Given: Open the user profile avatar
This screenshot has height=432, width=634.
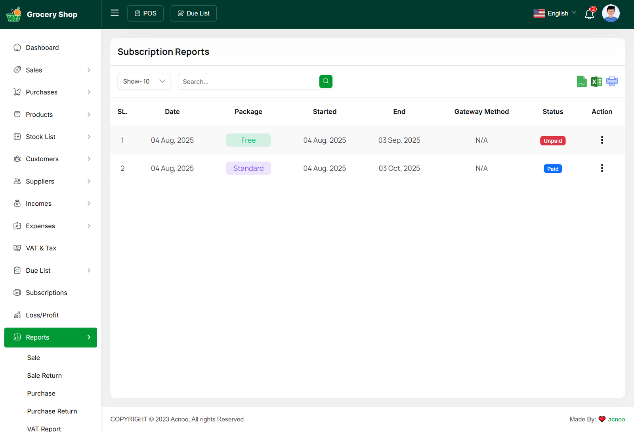Looking at the screenshot, I should click(611, 13).
